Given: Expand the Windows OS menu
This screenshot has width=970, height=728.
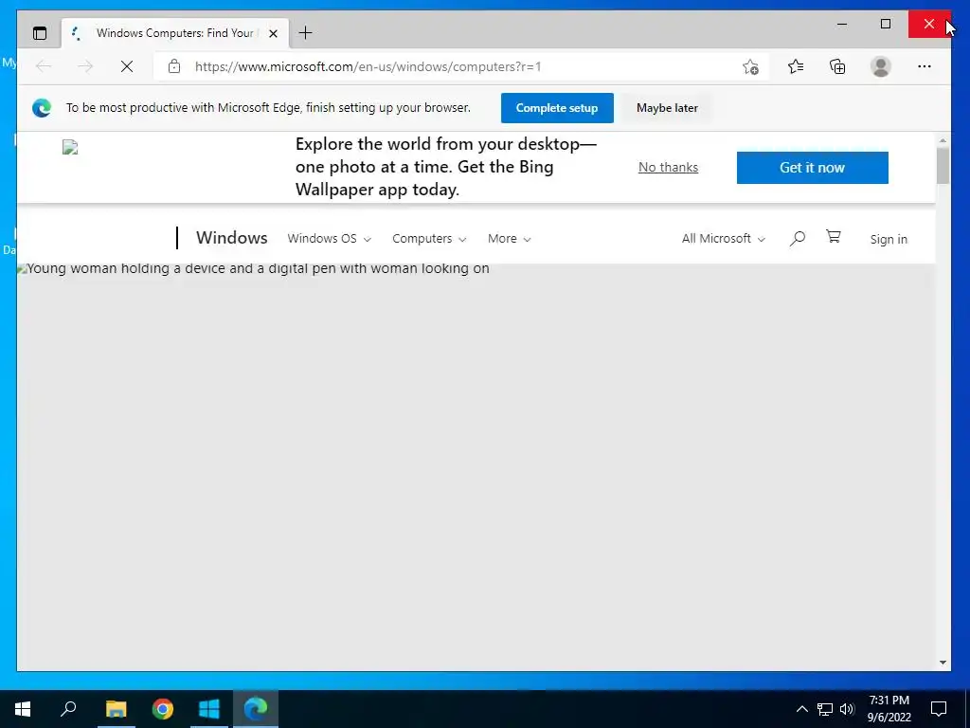Looking at the screenshot, I should click(329, 238).
